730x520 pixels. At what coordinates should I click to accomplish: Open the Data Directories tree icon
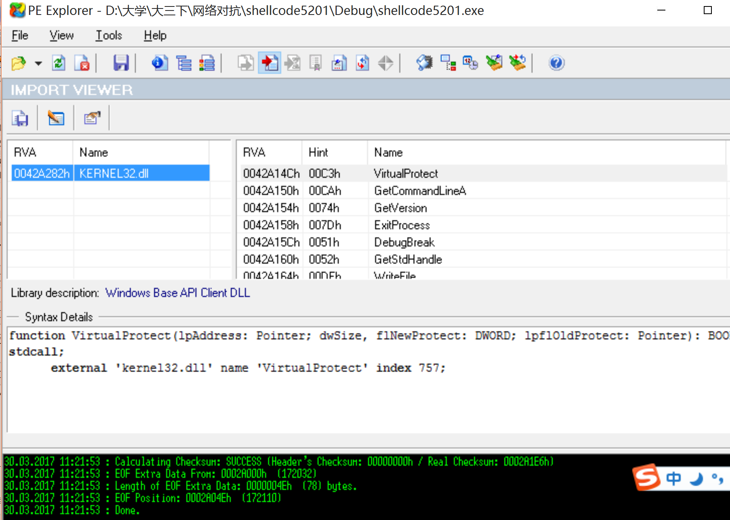[x=184, y=63]
